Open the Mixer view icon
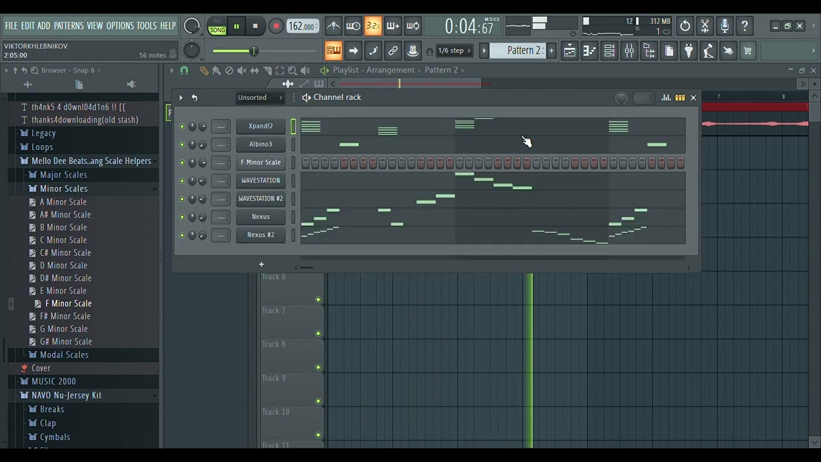 point(629,51)
